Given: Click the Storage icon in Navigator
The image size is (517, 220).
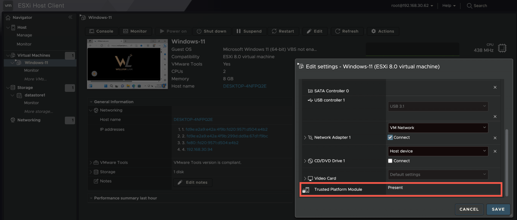Looking at the screenshot, I should point(13,87).
